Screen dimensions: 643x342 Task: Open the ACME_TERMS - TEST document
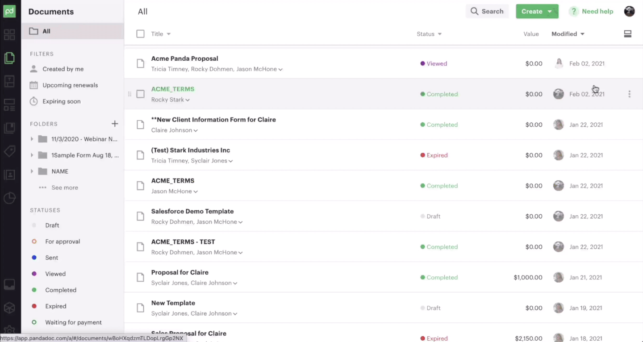click(183, 242)
